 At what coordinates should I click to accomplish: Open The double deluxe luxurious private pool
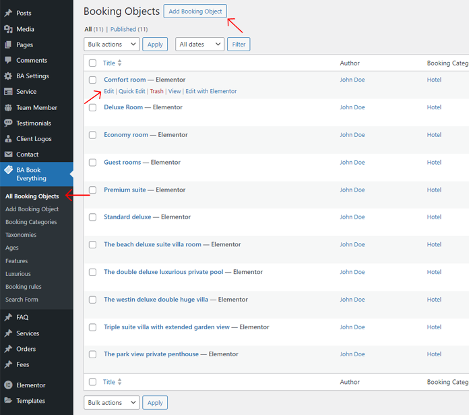[164, 272]
